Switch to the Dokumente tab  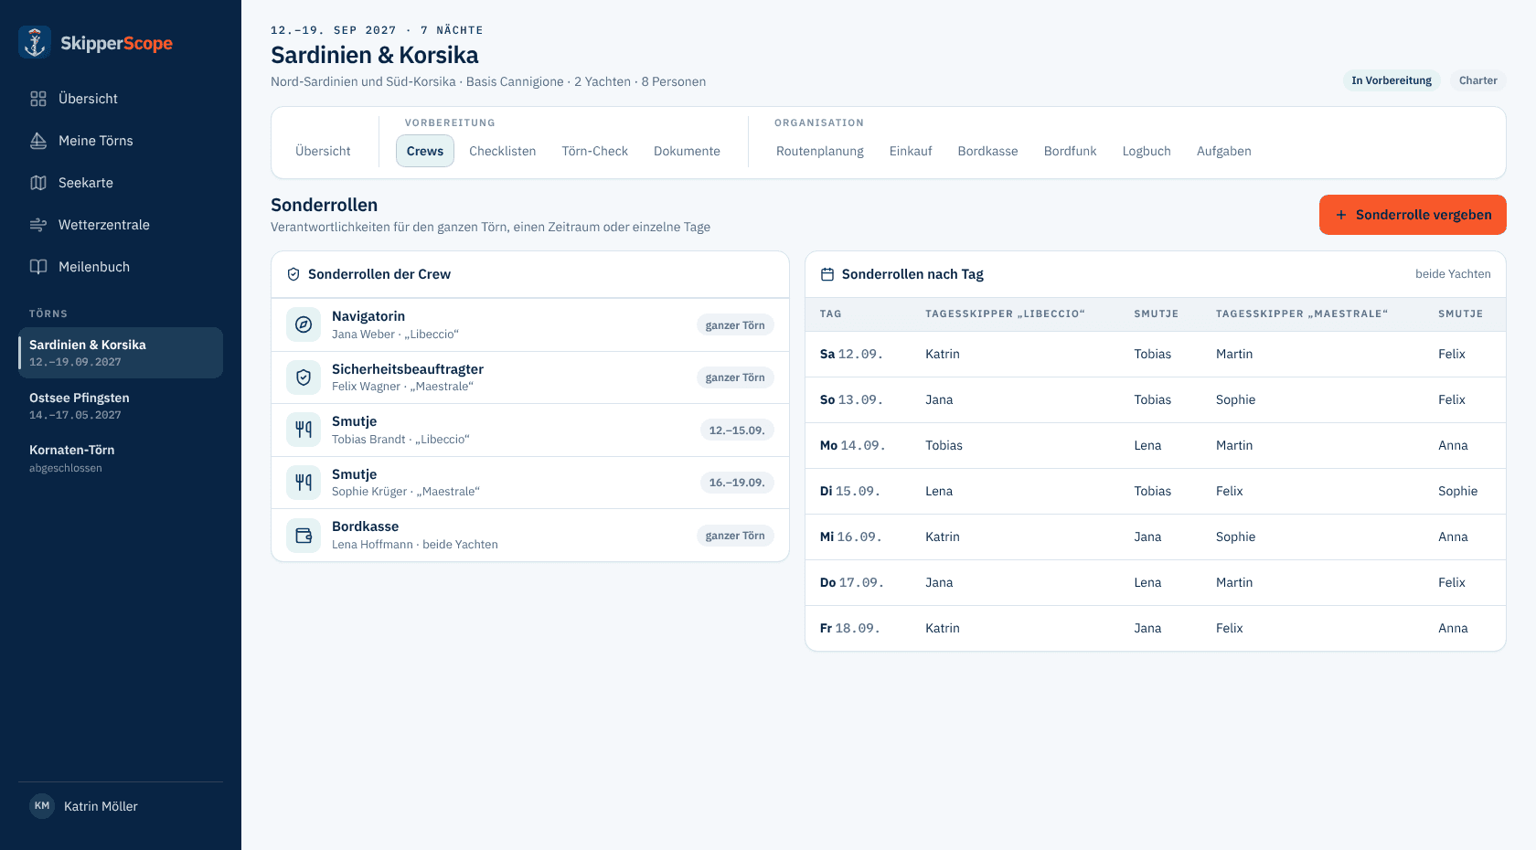[x=687, y=151]
